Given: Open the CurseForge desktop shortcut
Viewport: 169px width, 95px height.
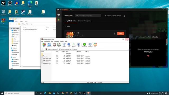Looking at the screenshot, I should (3, 3).
